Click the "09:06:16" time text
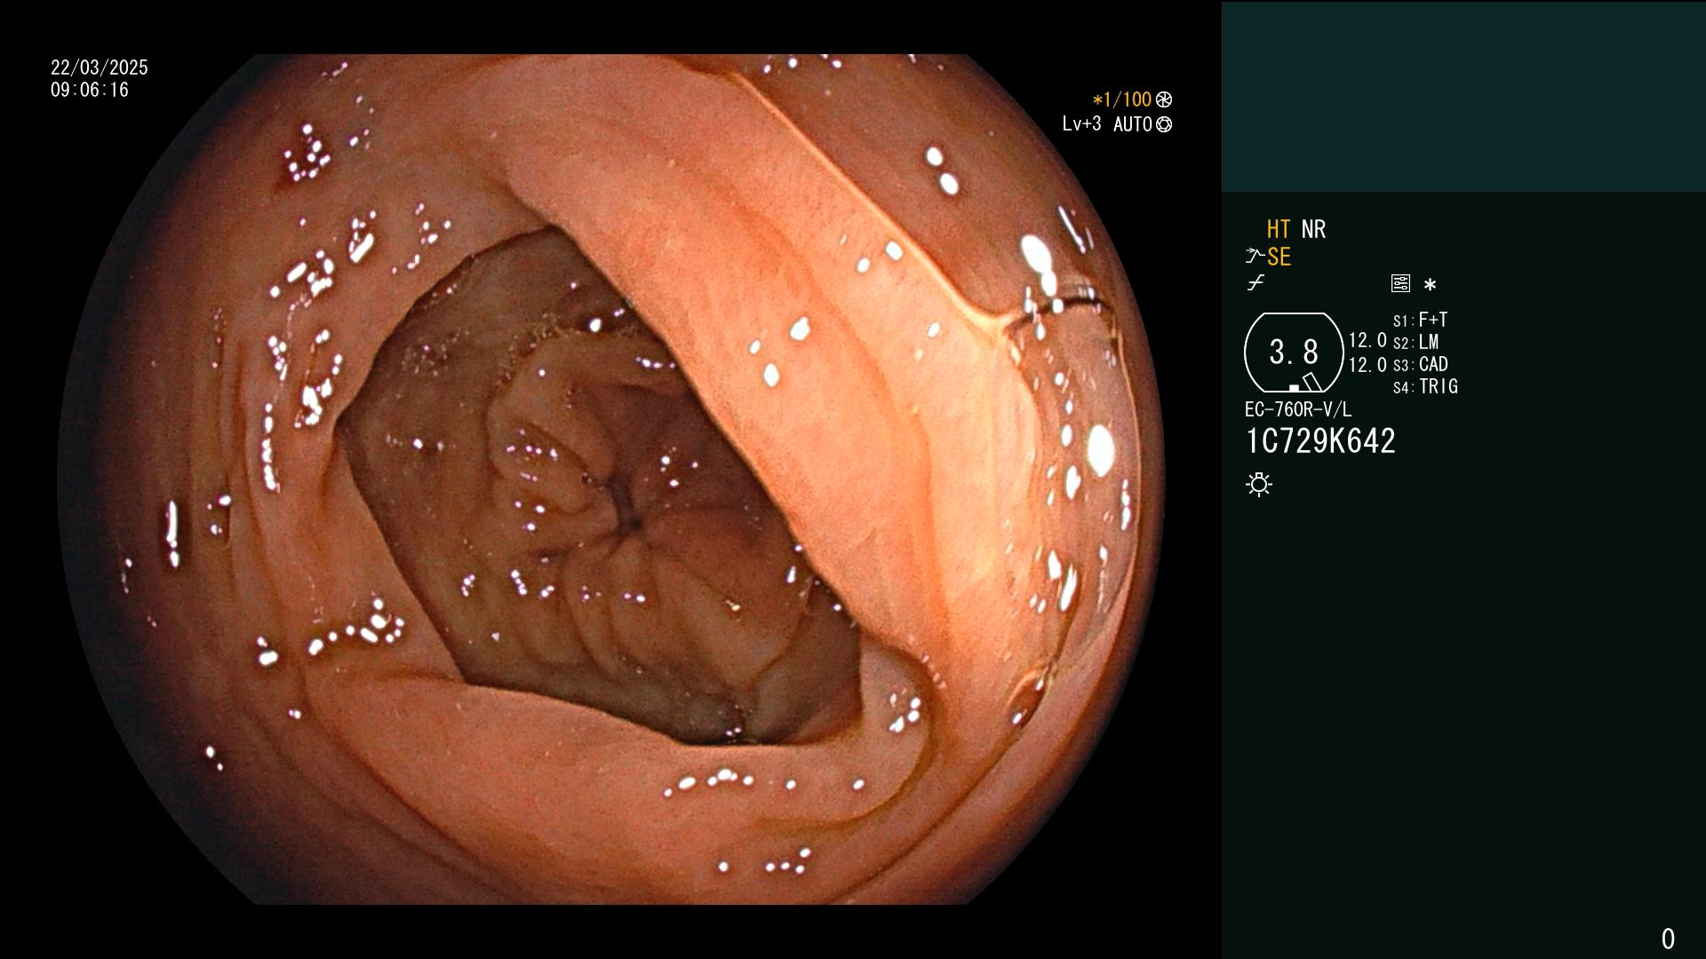The height and width of the screenshot is (959, 1706). (x=90, y=90)
